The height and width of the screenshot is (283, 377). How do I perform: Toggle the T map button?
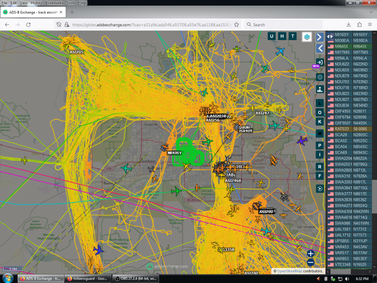coord(293,36)
